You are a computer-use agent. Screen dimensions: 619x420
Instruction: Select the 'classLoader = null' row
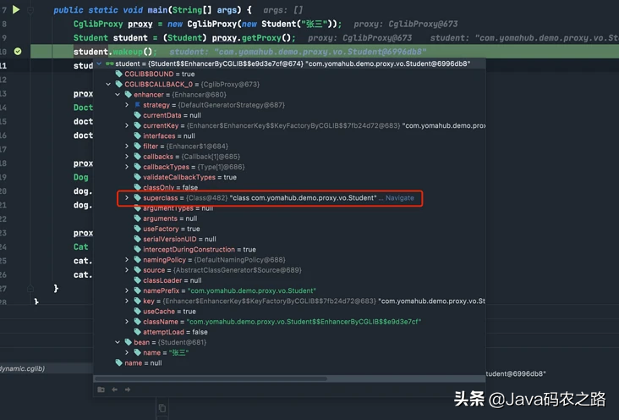tap(289, 280)
